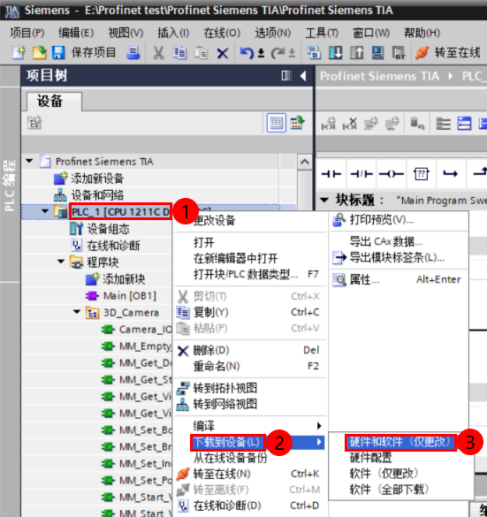This screenshot has height=517, width=487.
Task: Click the open project folder icon
Action: coord(39,52)
